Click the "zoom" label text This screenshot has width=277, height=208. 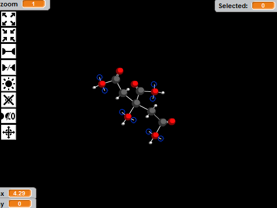coord(9,4)
